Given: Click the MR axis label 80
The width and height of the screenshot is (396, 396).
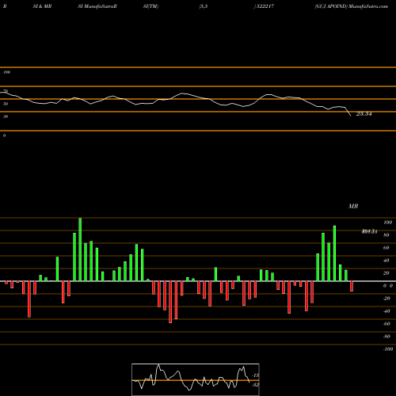Looking at the screenshot, I should click(x=386, y=235).
